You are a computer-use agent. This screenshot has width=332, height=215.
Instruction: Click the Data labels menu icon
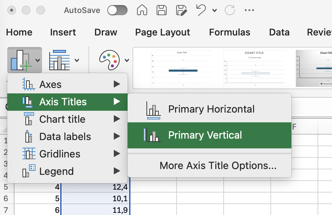coord(29,136)
